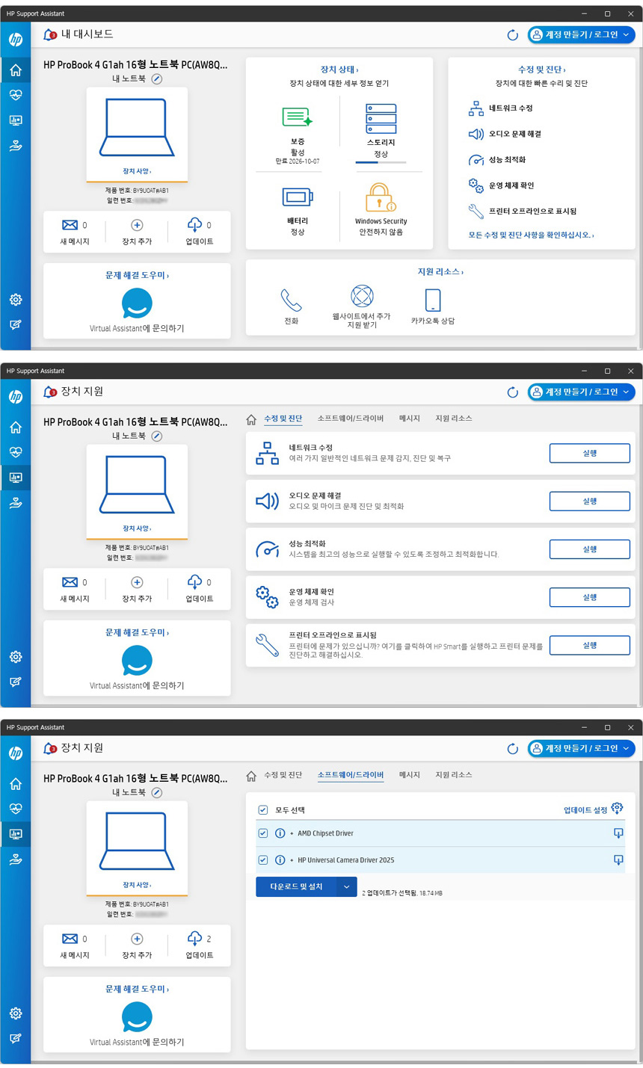Uncheck the AMD Chipset Driver checkbox
643x1068 pixels.
point(262,833)
